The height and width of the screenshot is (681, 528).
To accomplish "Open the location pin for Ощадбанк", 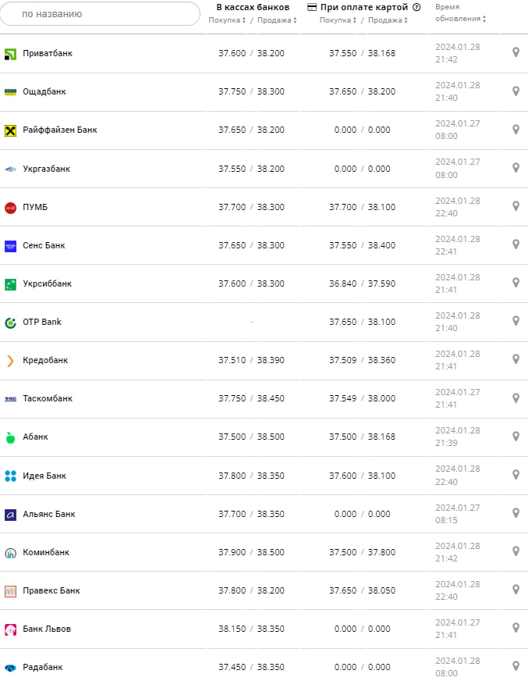I will 516,91.
